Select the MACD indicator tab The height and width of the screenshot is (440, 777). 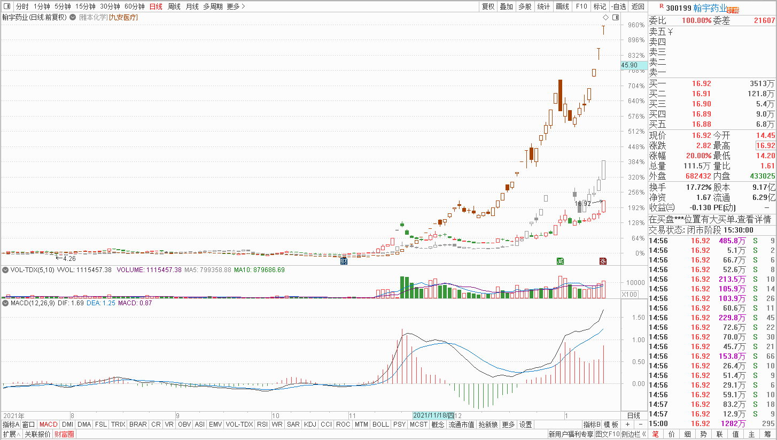[x=48, y=424]
